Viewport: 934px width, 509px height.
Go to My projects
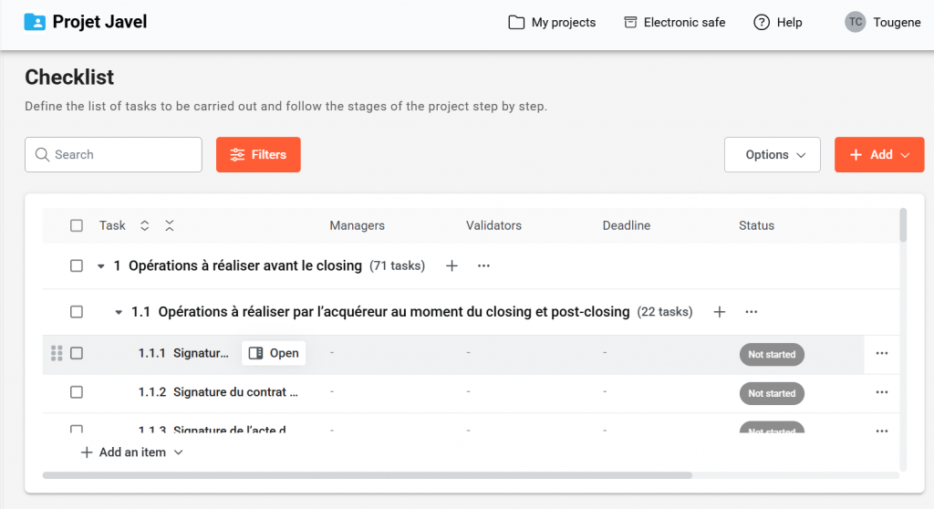[552, 23]
